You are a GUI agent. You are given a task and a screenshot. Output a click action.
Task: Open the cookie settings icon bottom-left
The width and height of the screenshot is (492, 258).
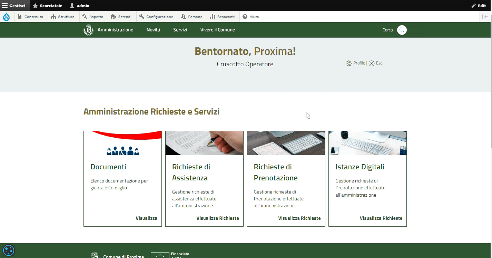click(x=8, y=250)
